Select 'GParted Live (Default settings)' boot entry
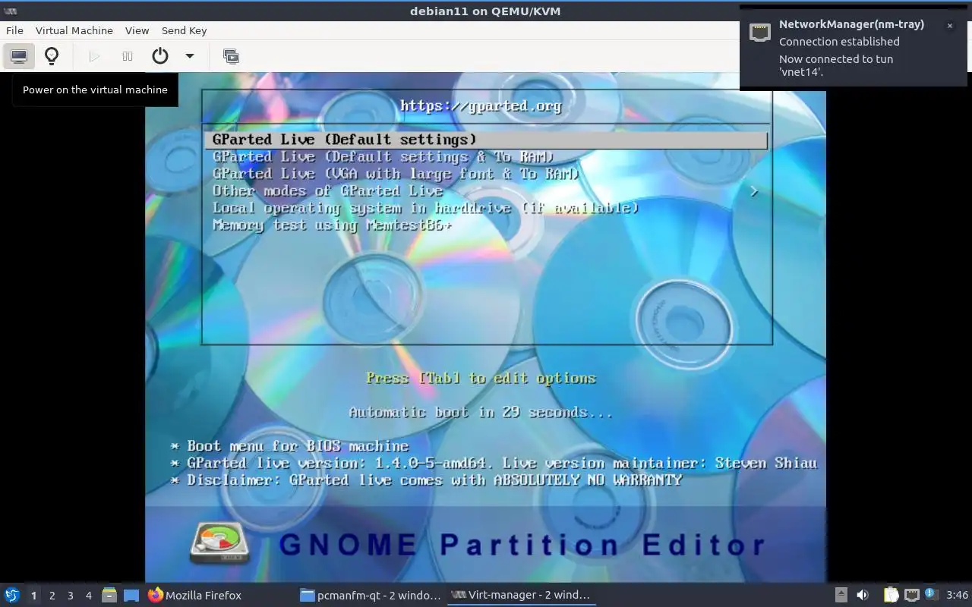This screenshot has width=972, height=607. [486, 140]
